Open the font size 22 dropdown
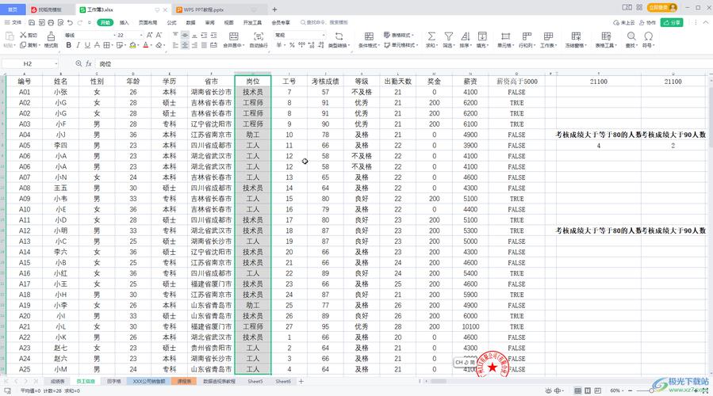 (141, 35)
